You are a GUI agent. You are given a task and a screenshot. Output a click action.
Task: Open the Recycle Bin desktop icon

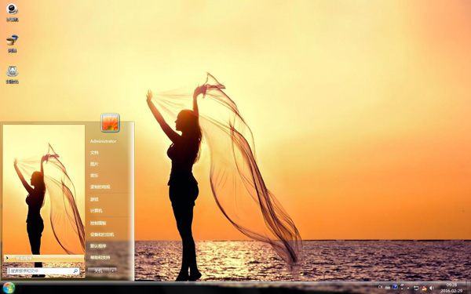click(12, 74)
